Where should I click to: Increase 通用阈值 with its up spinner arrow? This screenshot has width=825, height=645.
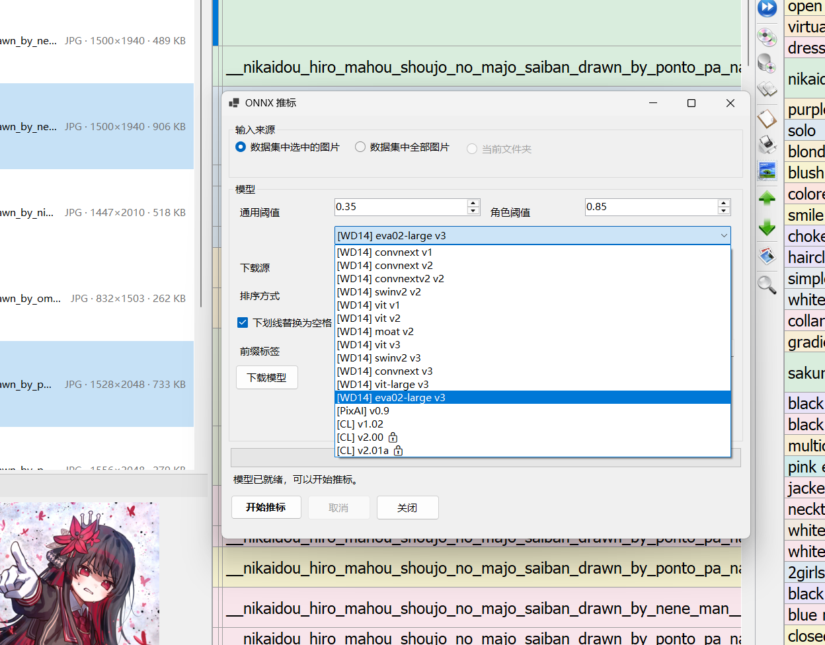coord(473,203)
